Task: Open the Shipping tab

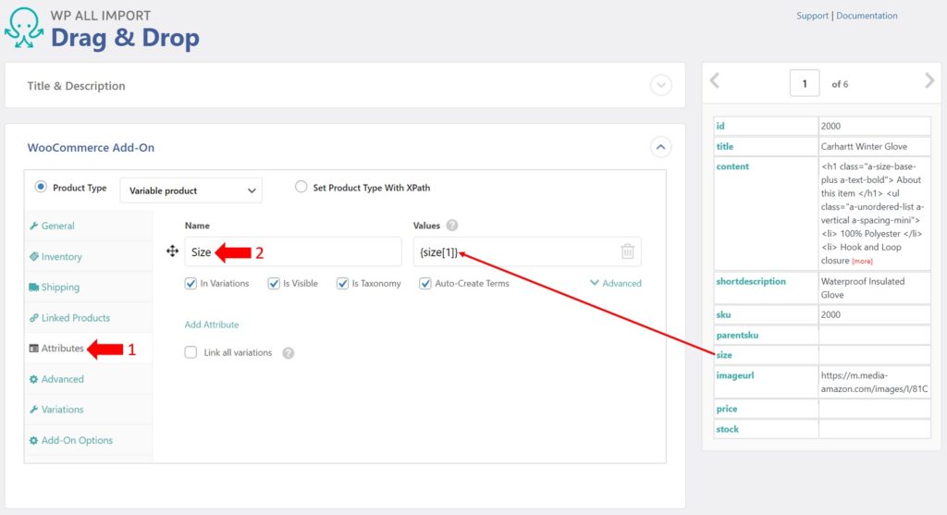Action: click(60, 287)
